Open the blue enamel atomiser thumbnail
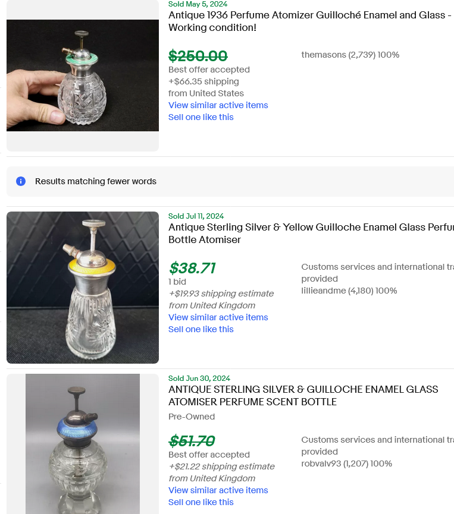The image size is (454, 514). [x=83, y=444]
